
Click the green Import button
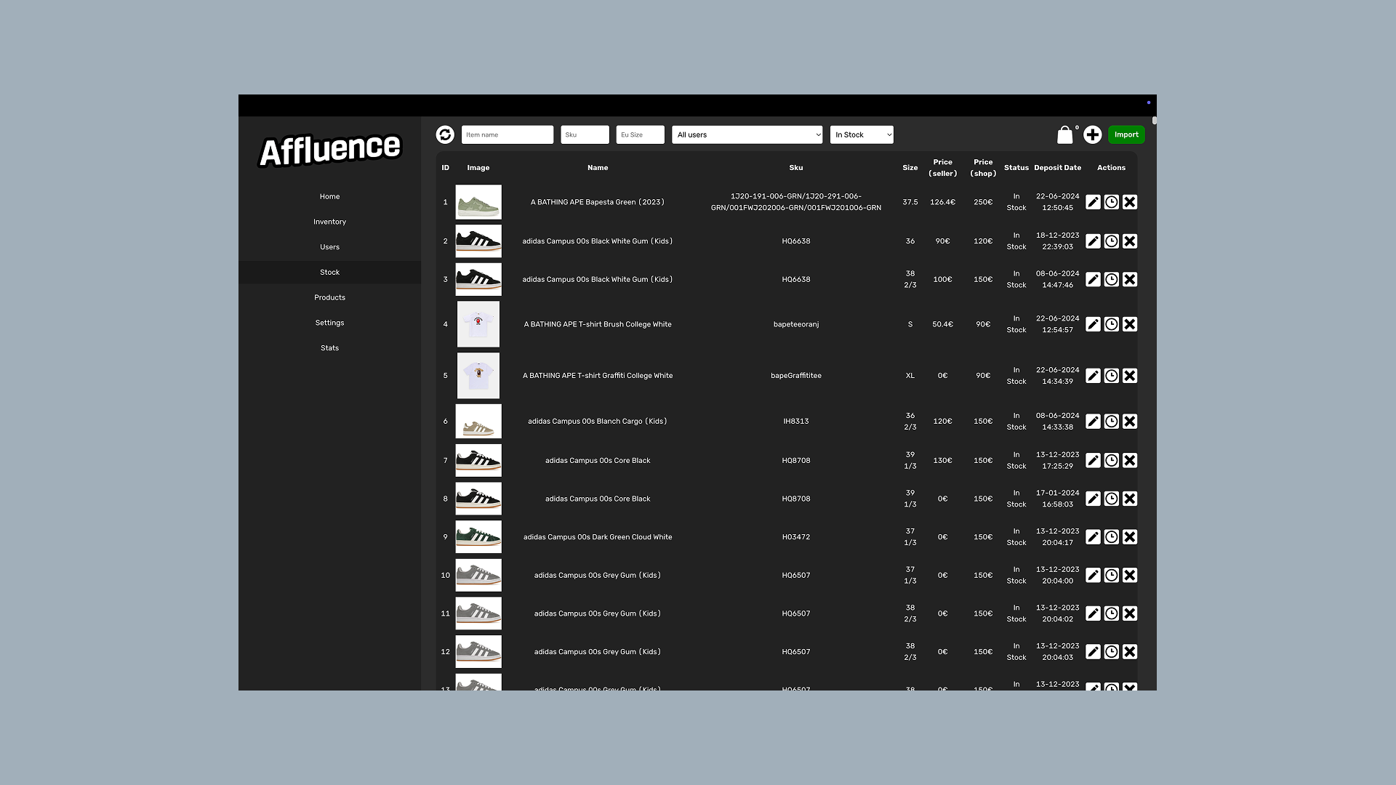tap(1126, 134)
